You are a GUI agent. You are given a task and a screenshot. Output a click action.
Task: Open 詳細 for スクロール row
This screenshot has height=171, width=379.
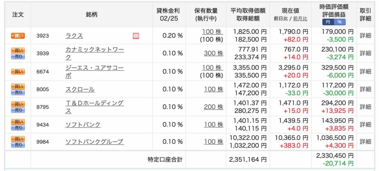[x=365, y=89]
